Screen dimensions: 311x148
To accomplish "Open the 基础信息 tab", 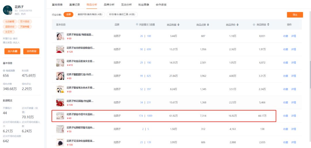I will 57,5.
